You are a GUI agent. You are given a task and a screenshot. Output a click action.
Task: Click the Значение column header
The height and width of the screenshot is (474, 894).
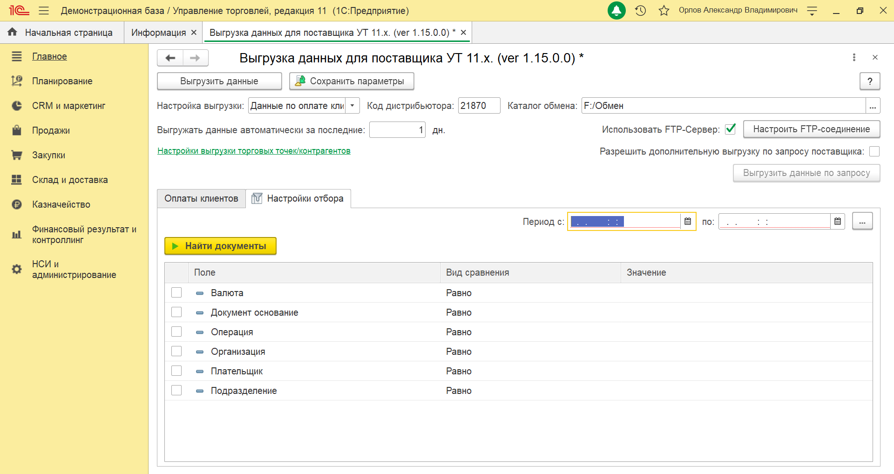pyautogui.click(x=747, y=272)
